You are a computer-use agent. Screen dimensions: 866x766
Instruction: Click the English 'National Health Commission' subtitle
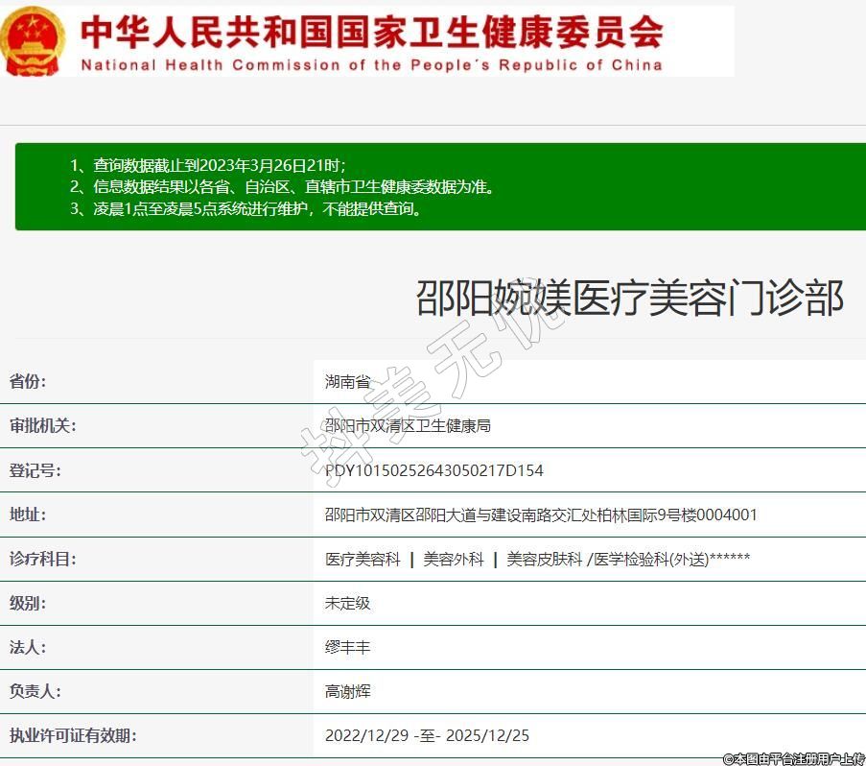(x=372, y=65)
